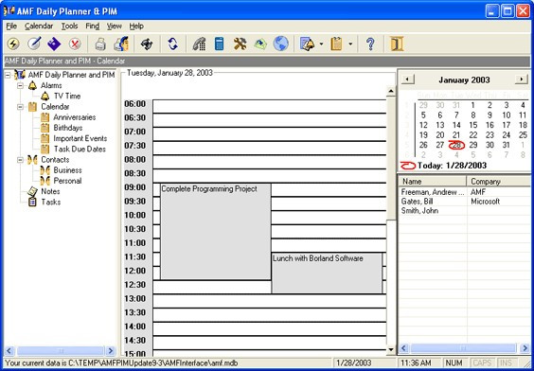
Task: Click the globe toolbar icon
Action: tap(281, 44)
